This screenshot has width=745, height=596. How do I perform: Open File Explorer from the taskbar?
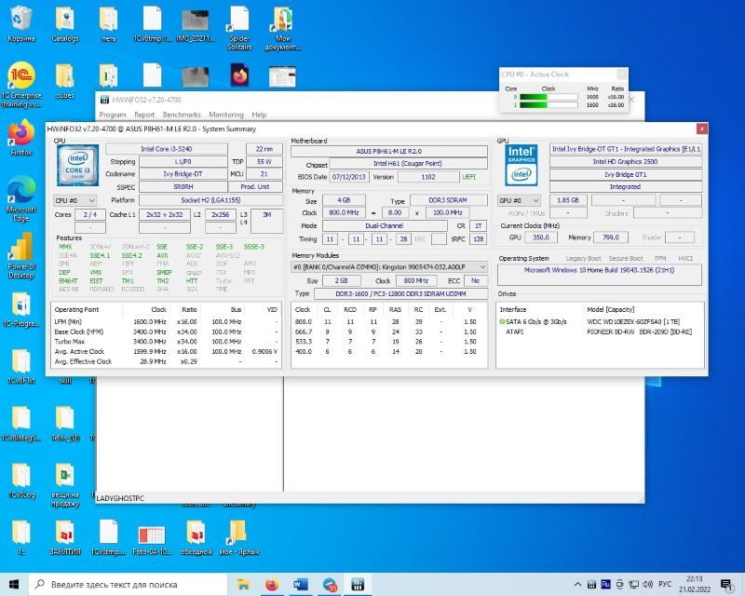tap(243, 584)
